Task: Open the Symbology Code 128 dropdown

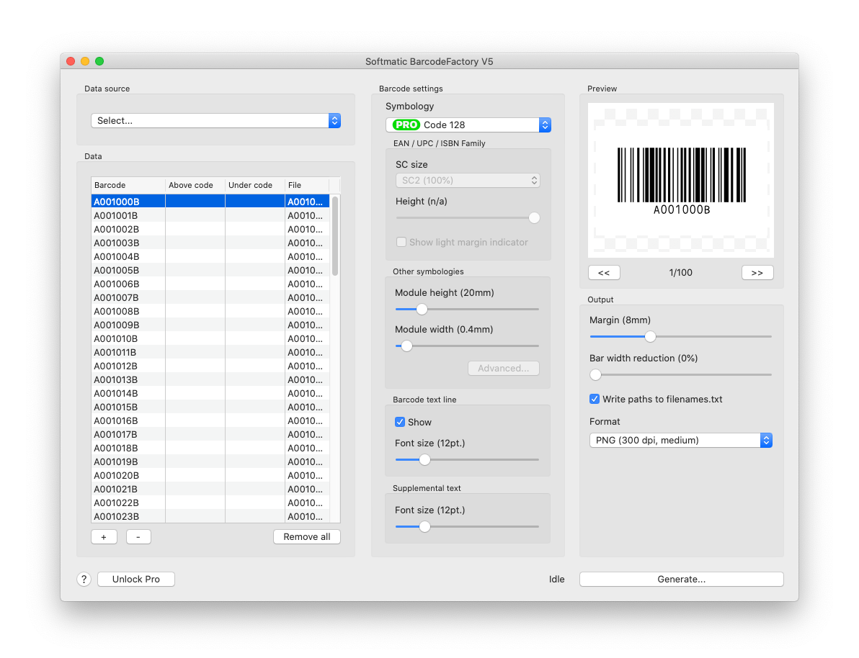Action: (468, 125)
